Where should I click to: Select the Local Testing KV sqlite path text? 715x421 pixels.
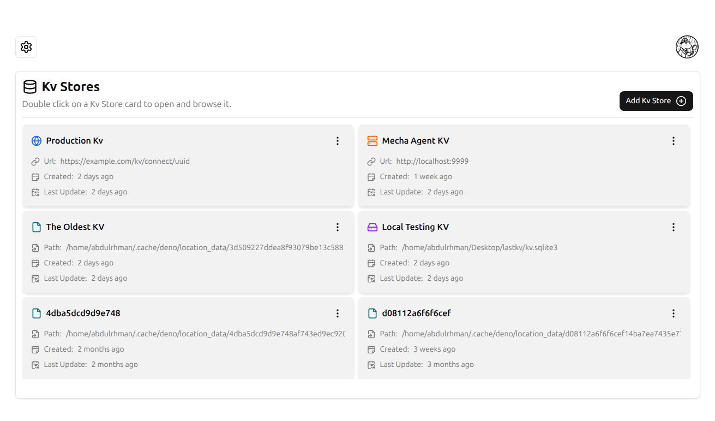point(479,248)
